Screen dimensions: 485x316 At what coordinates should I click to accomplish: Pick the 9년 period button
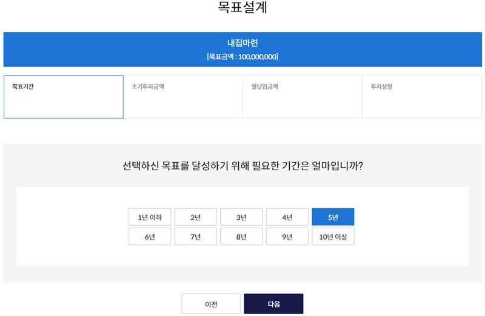[287, 236]
